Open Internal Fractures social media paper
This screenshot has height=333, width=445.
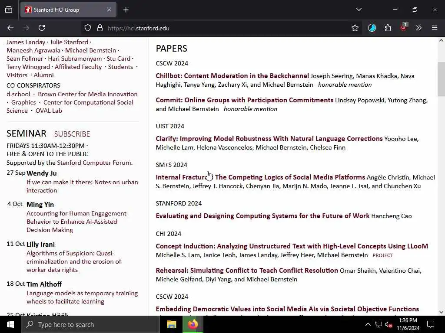coord(260,177)
